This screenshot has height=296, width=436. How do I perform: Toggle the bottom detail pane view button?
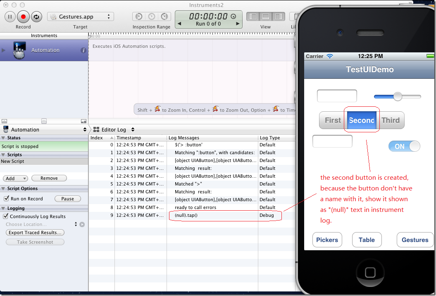pos(266,16)
